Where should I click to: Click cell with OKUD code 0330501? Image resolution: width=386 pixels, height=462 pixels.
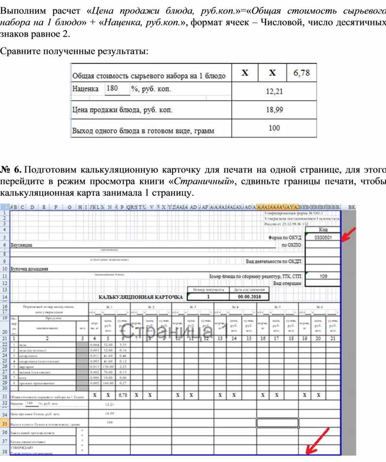tap(323, 237)
